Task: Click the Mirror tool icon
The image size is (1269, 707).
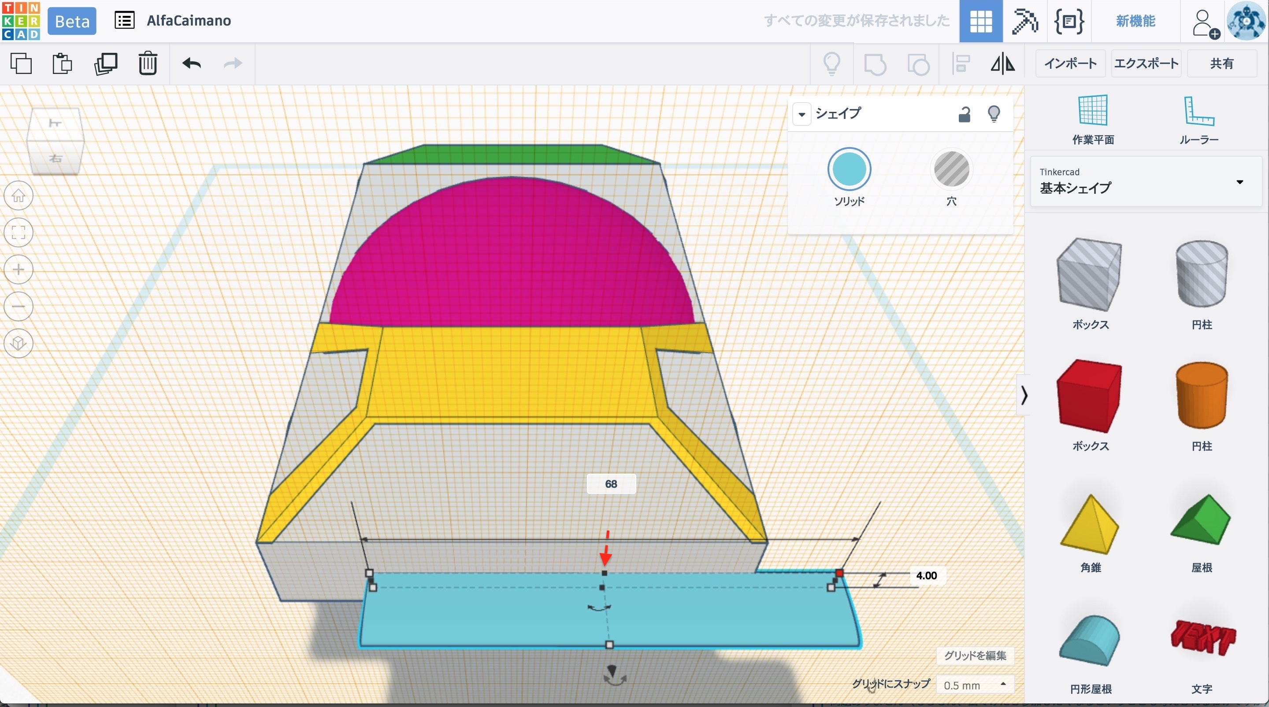Action: coord(1002,64)
